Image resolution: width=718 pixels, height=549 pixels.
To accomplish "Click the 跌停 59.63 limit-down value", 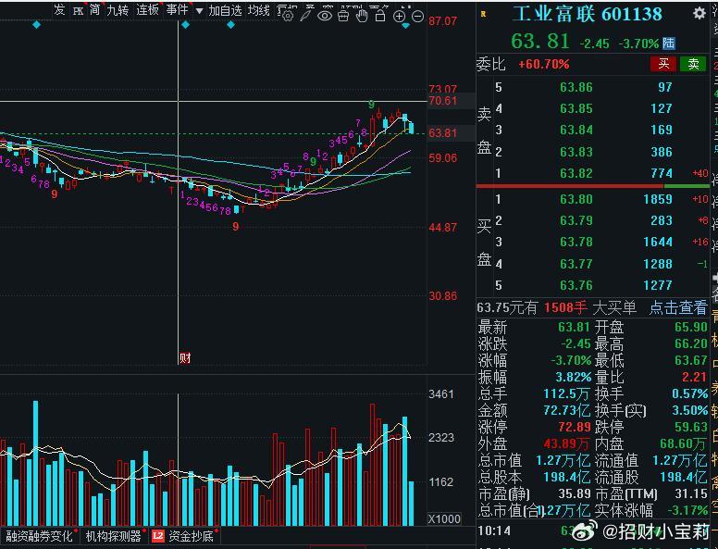I will coord(691,427).
